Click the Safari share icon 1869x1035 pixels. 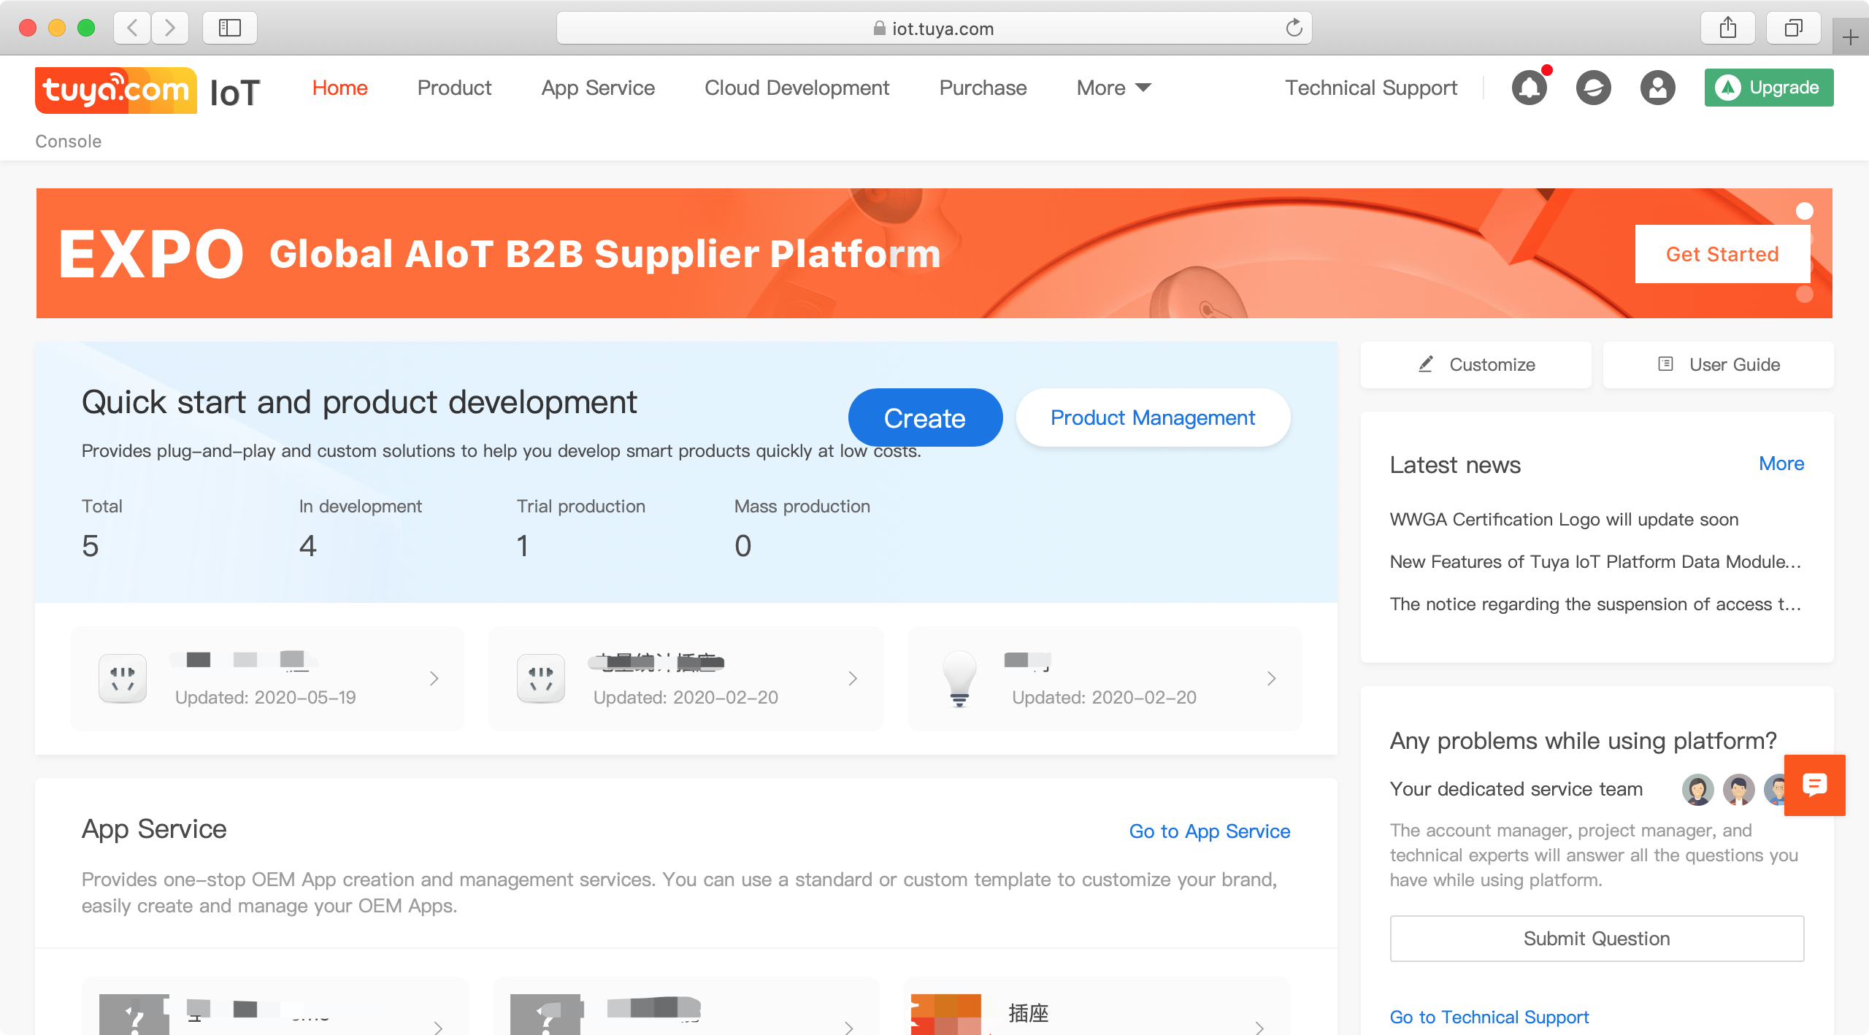1727,28
